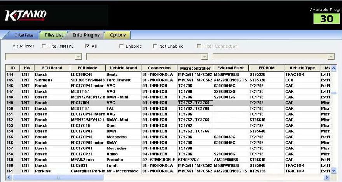The image size is (342, 182).
Task: Expand the rightmost filter dropdown
Action: (331, 57)
